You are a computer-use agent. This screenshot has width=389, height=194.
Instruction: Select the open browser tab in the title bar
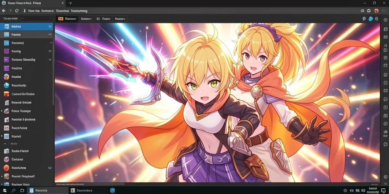(x=33, y=3)
